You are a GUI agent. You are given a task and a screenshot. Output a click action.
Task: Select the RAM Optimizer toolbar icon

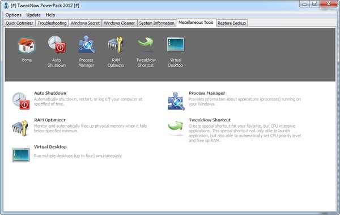(116, 44)
